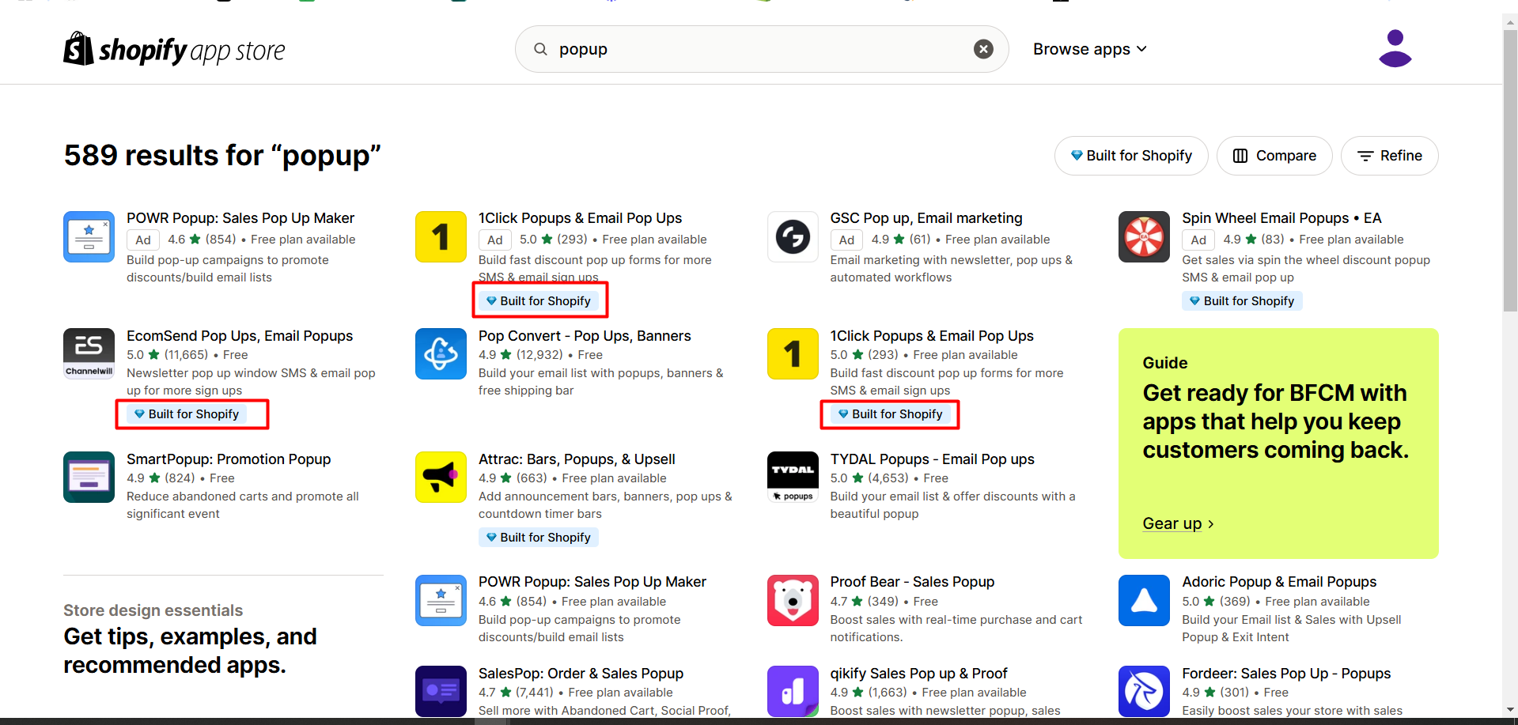Open Adoric Popup app icon
The height and width of the screenshot is (725, 1518).
pyautogui.click(x=1144, y=600)
